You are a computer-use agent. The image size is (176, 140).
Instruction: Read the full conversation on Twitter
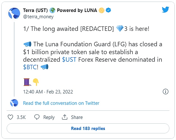(x=61, y=103)
